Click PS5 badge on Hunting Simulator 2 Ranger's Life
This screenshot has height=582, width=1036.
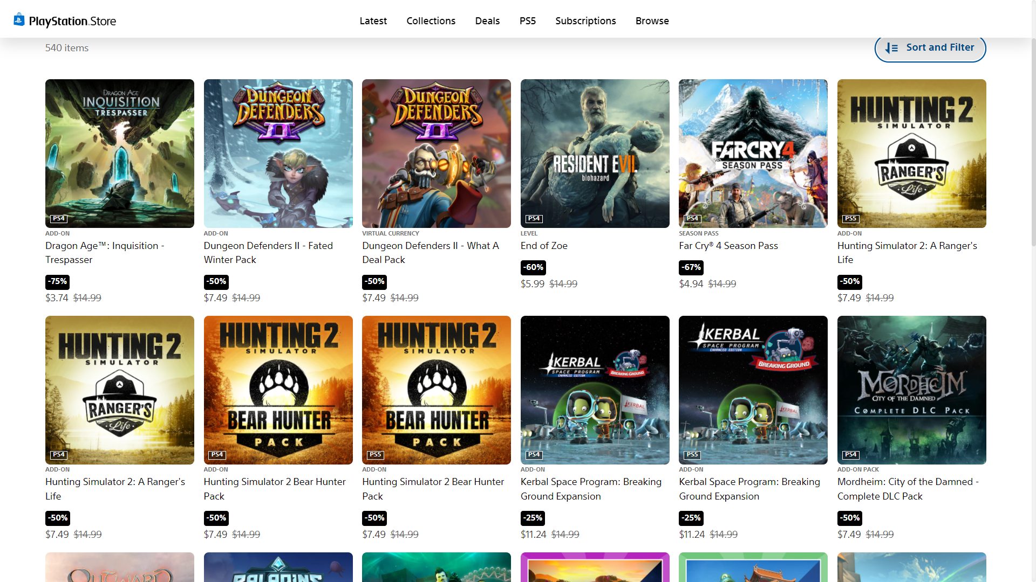850,218
